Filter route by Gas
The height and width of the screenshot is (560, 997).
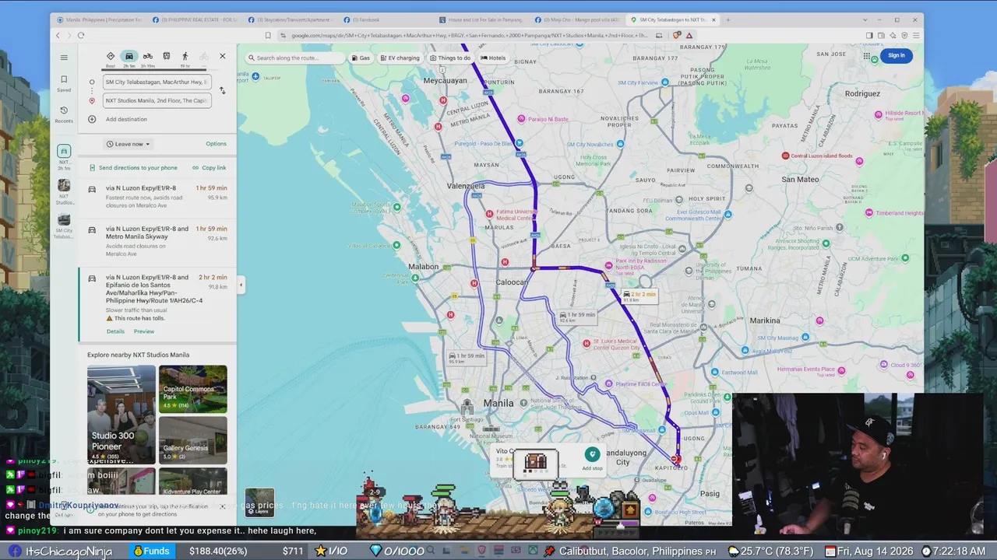(360, 58)
